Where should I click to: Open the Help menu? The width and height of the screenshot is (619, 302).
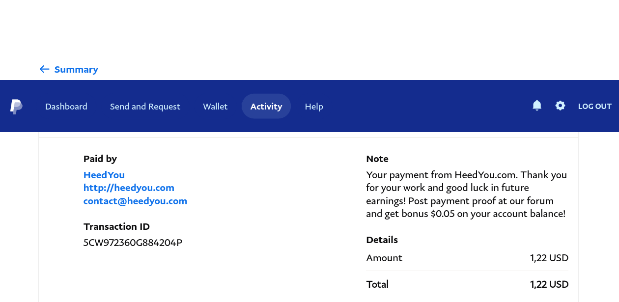[314, 107]
